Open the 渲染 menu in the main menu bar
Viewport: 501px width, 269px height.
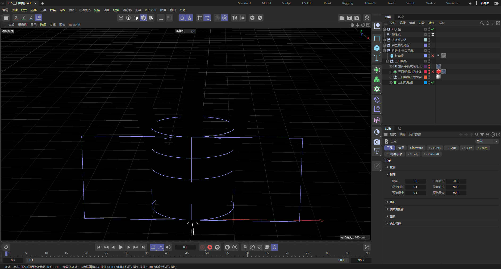(138, 10)
